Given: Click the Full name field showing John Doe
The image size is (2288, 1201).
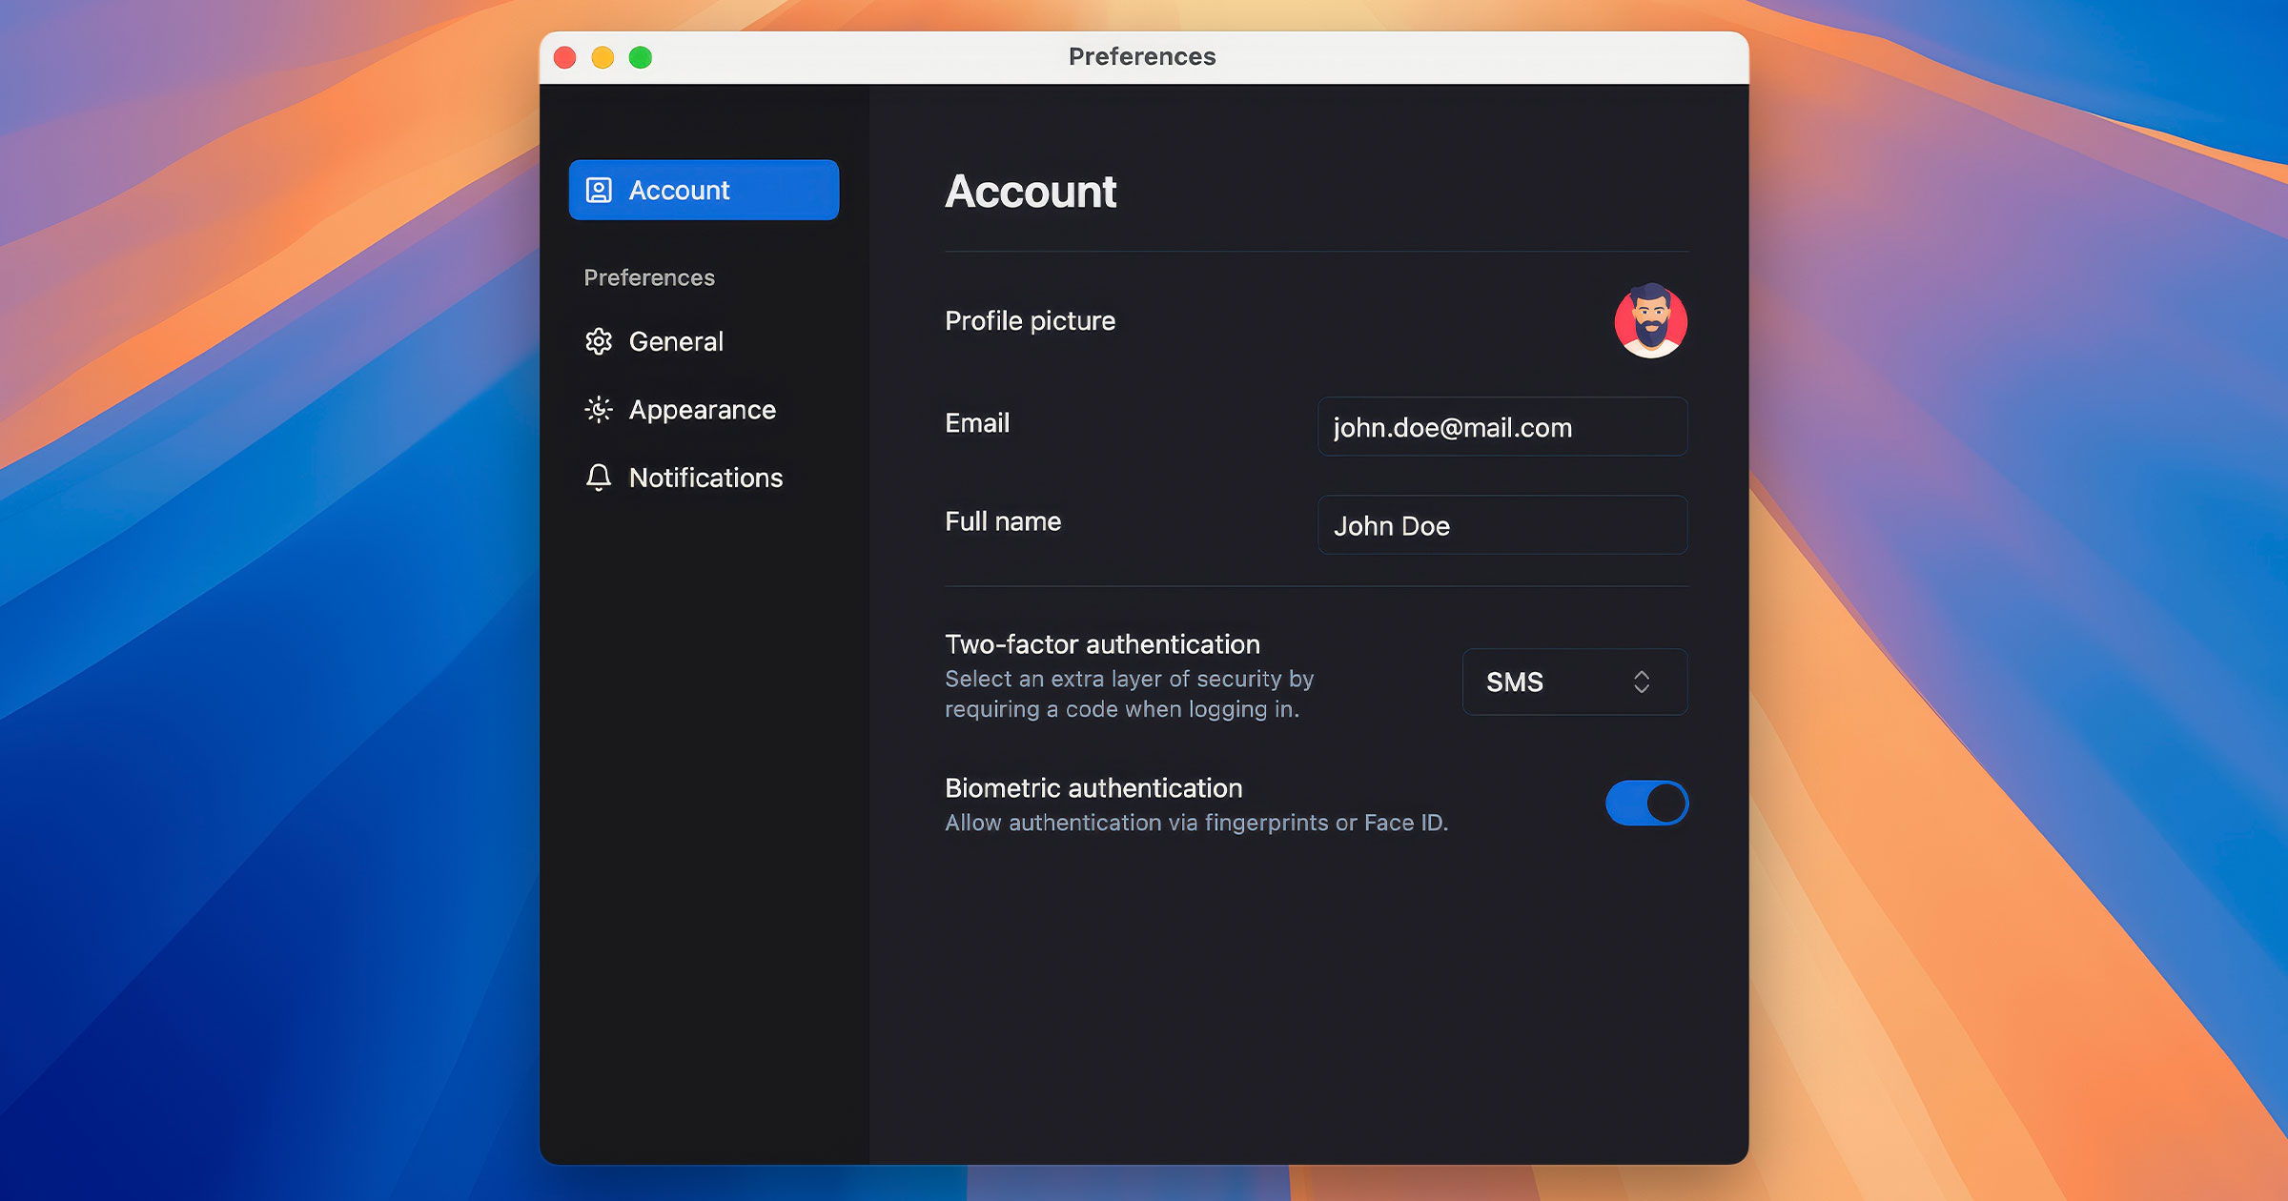Looking at the screenshot, I should (1502, 525).
